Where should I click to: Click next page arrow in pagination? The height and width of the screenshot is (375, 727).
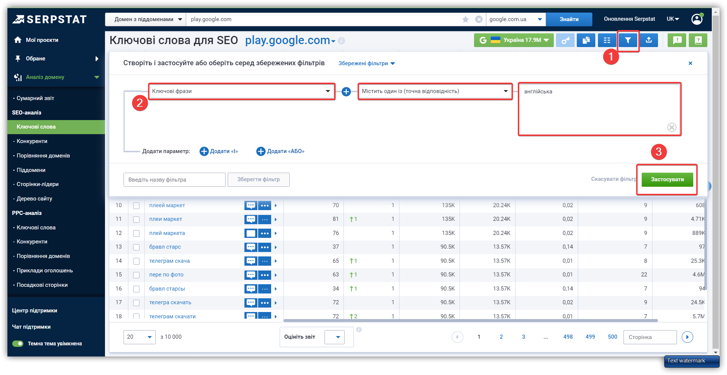pyautogui.click(x=687, y=337)
